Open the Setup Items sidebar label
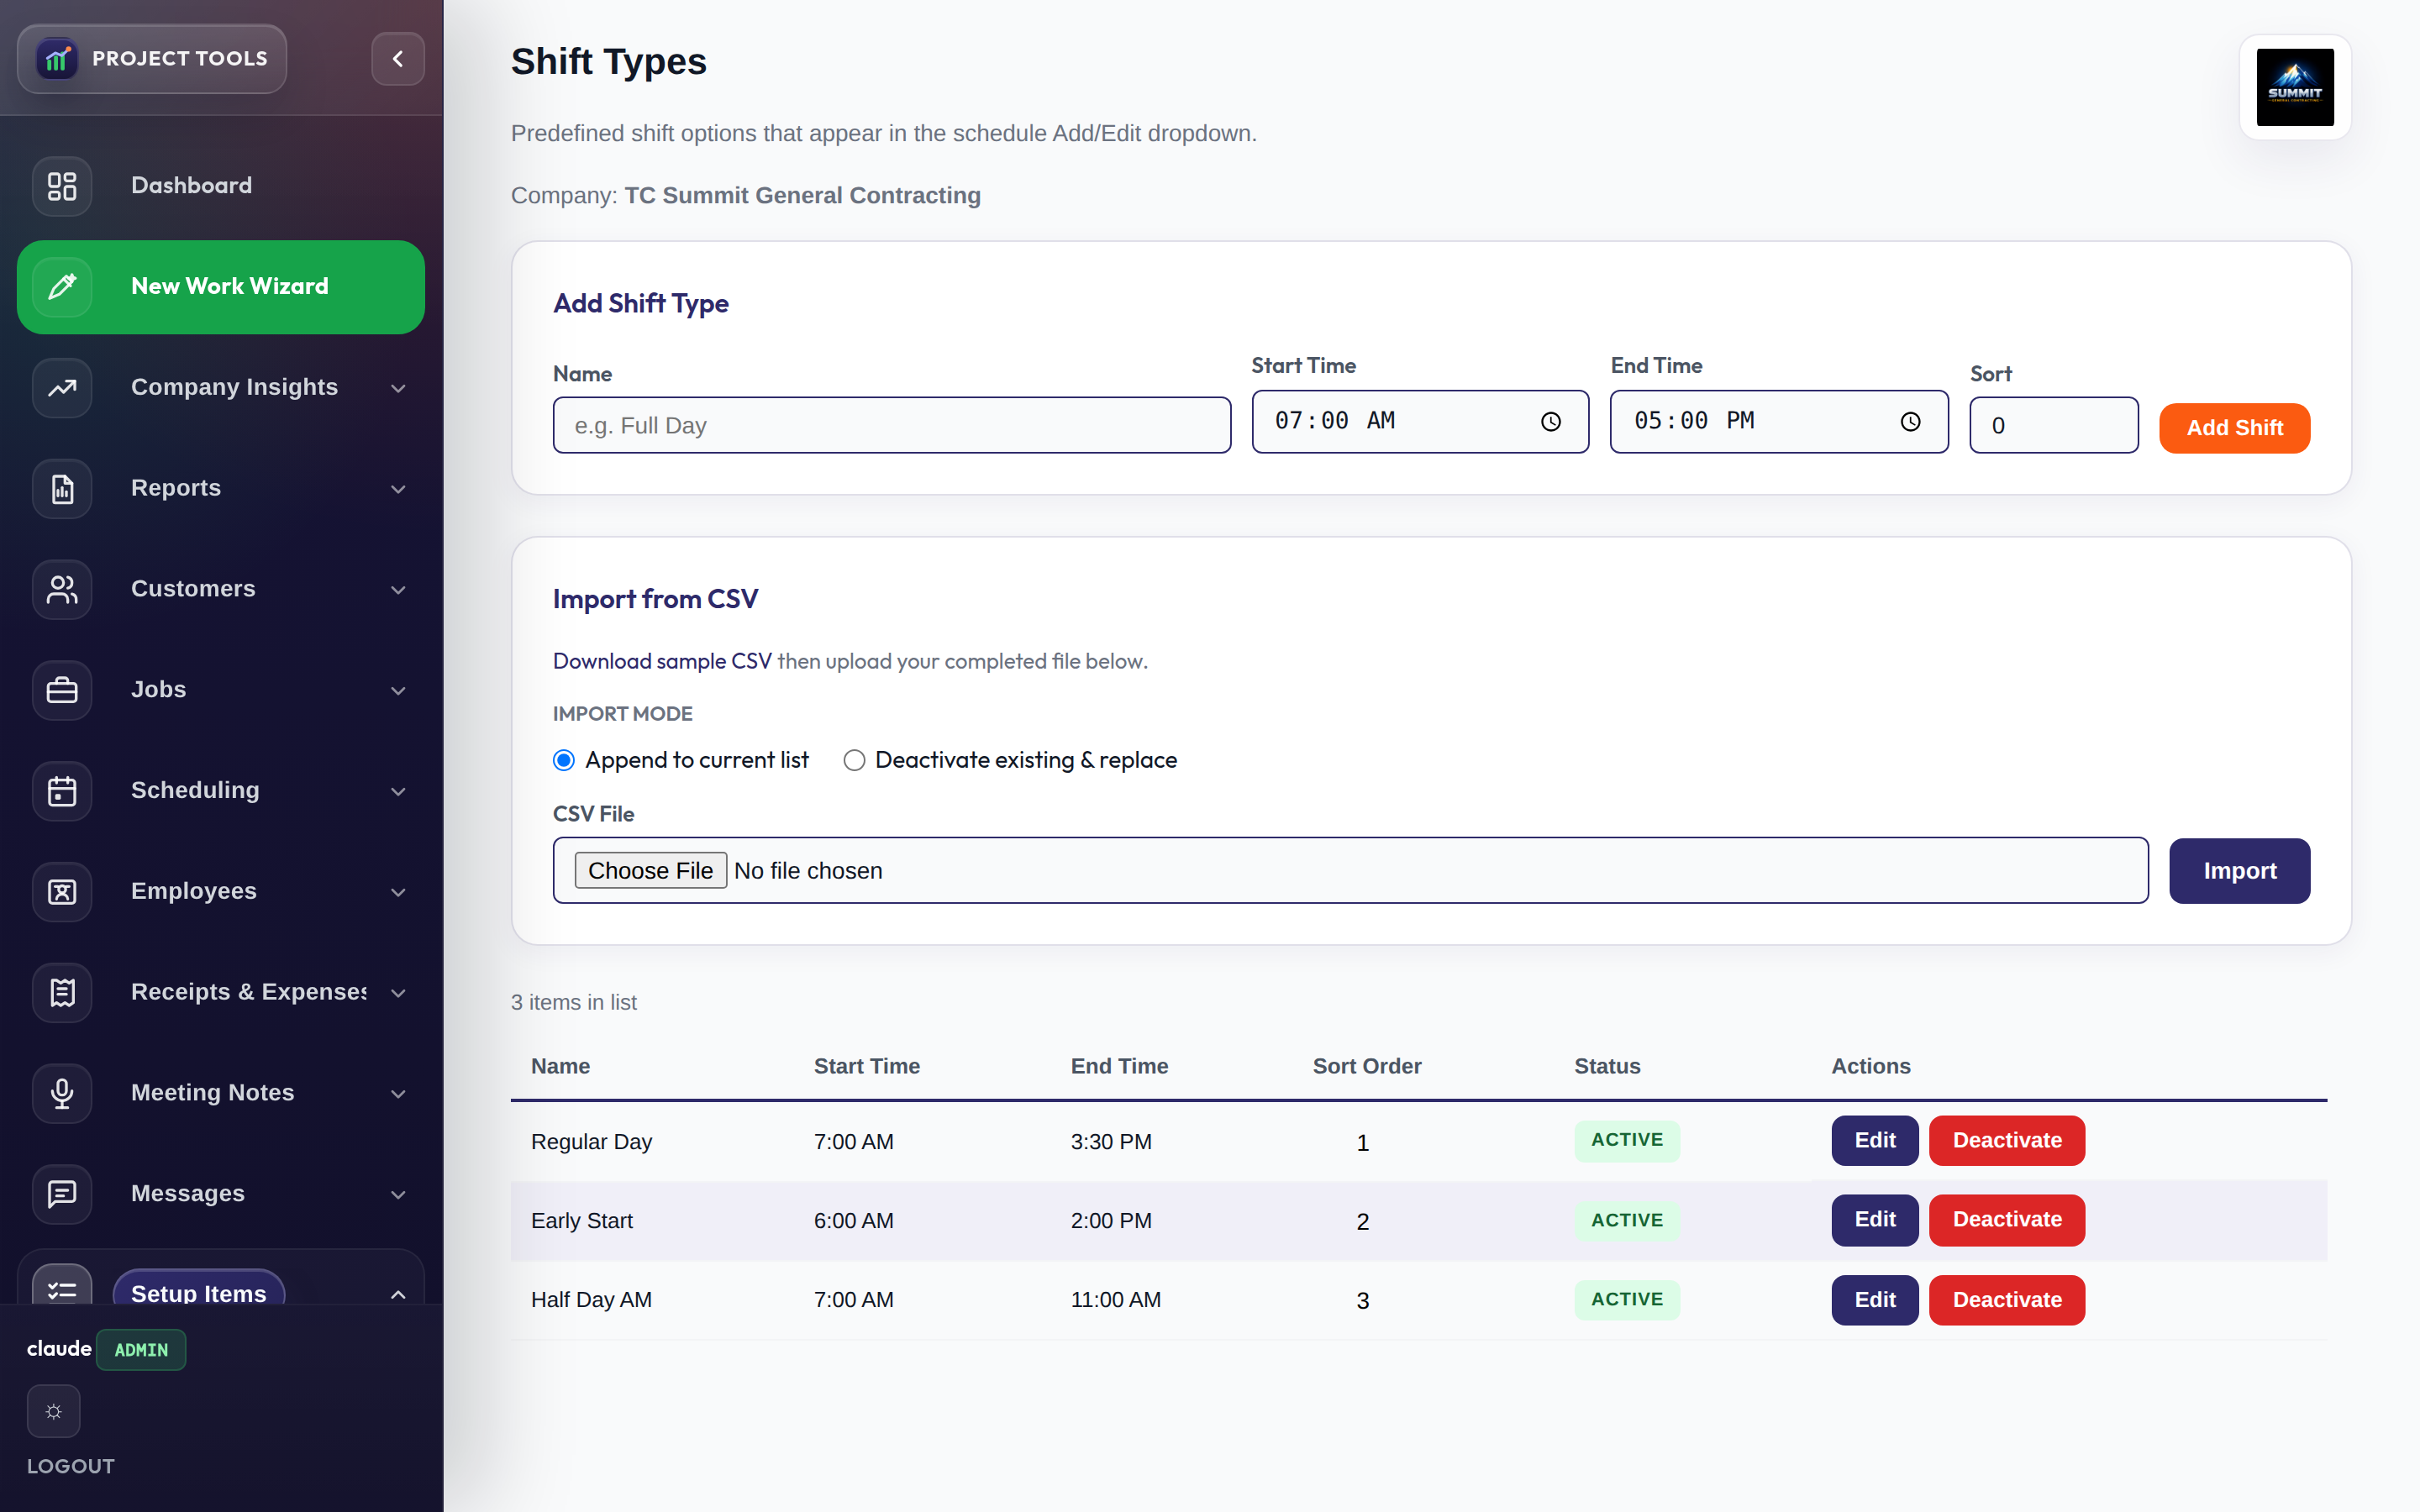The height and width of the screenshot is (1512, 2420). tap(199, 1291)
